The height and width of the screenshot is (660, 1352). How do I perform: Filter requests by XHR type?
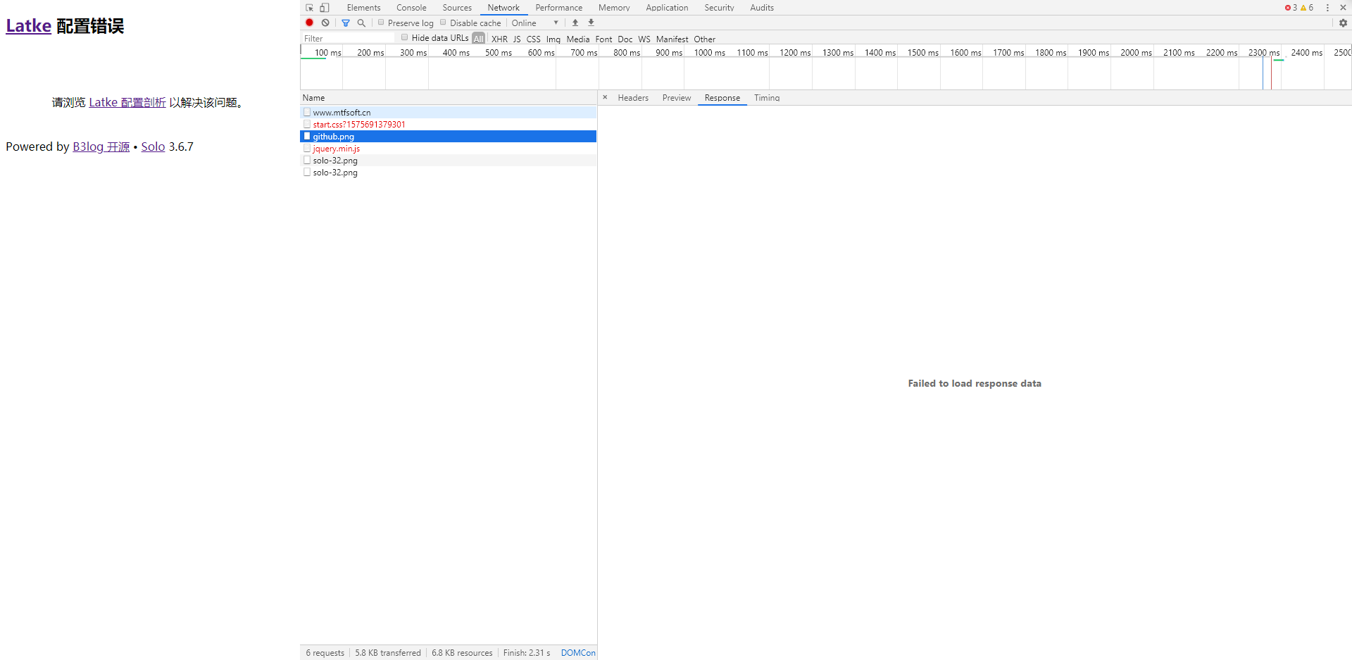[x=499, y=39]
